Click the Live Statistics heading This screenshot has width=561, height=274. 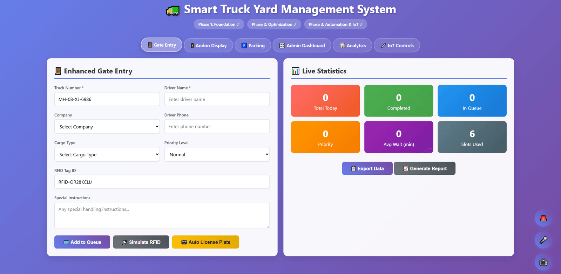click(324, 71)
